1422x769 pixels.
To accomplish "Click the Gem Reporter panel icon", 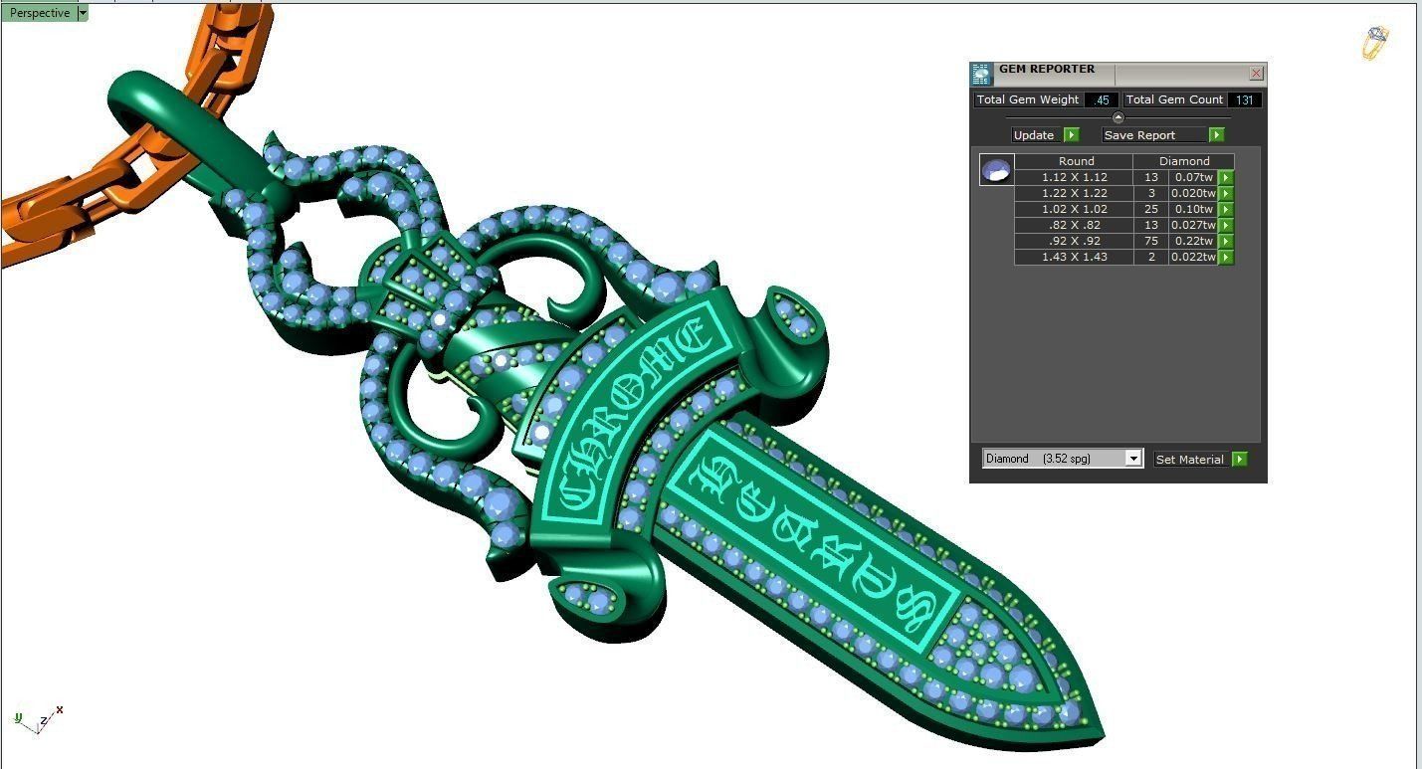I will [982, 73].
